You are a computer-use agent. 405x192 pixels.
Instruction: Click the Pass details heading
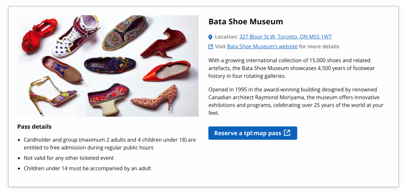click(34, 127)
